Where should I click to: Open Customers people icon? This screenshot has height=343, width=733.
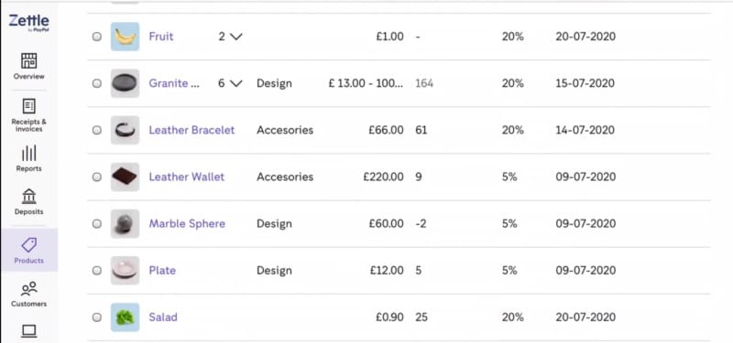click(28, 289)
